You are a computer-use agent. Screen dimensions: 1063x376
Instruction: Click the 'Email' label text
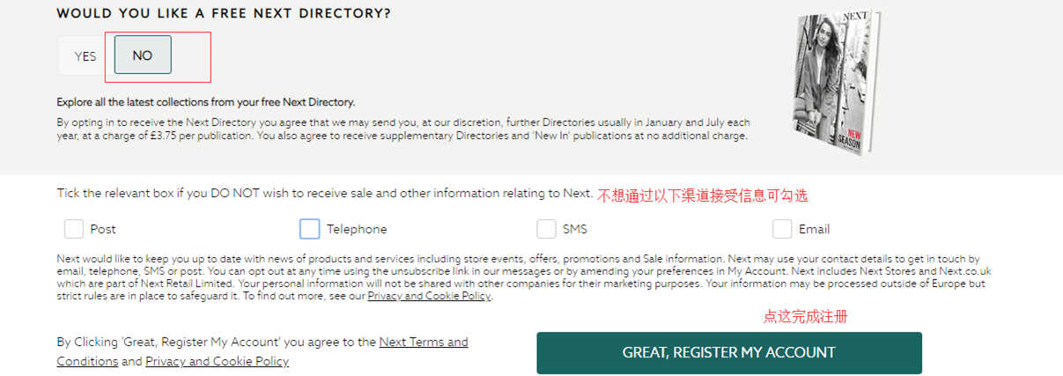tap(814, 229)
